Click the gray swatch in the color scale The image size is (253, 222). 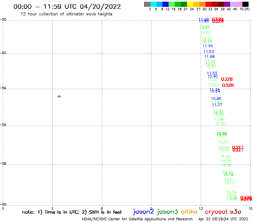[147, 4]
